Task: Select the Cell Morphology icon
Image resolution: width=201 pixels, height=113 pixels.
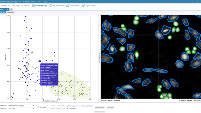Action: click(33, 6)
